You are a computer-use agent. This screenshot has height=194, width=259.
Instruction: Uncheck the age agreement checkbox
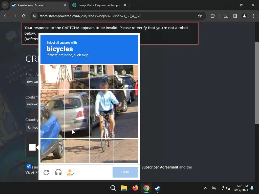click(29, 166)
